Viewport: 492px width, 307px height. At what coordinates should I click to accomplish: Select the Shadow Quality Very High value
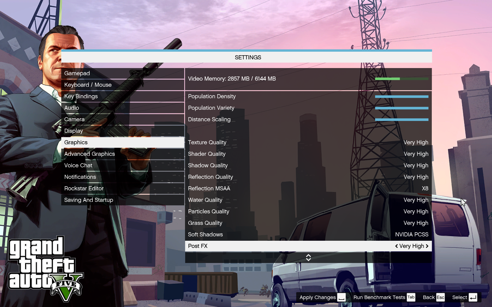point(416,166)
